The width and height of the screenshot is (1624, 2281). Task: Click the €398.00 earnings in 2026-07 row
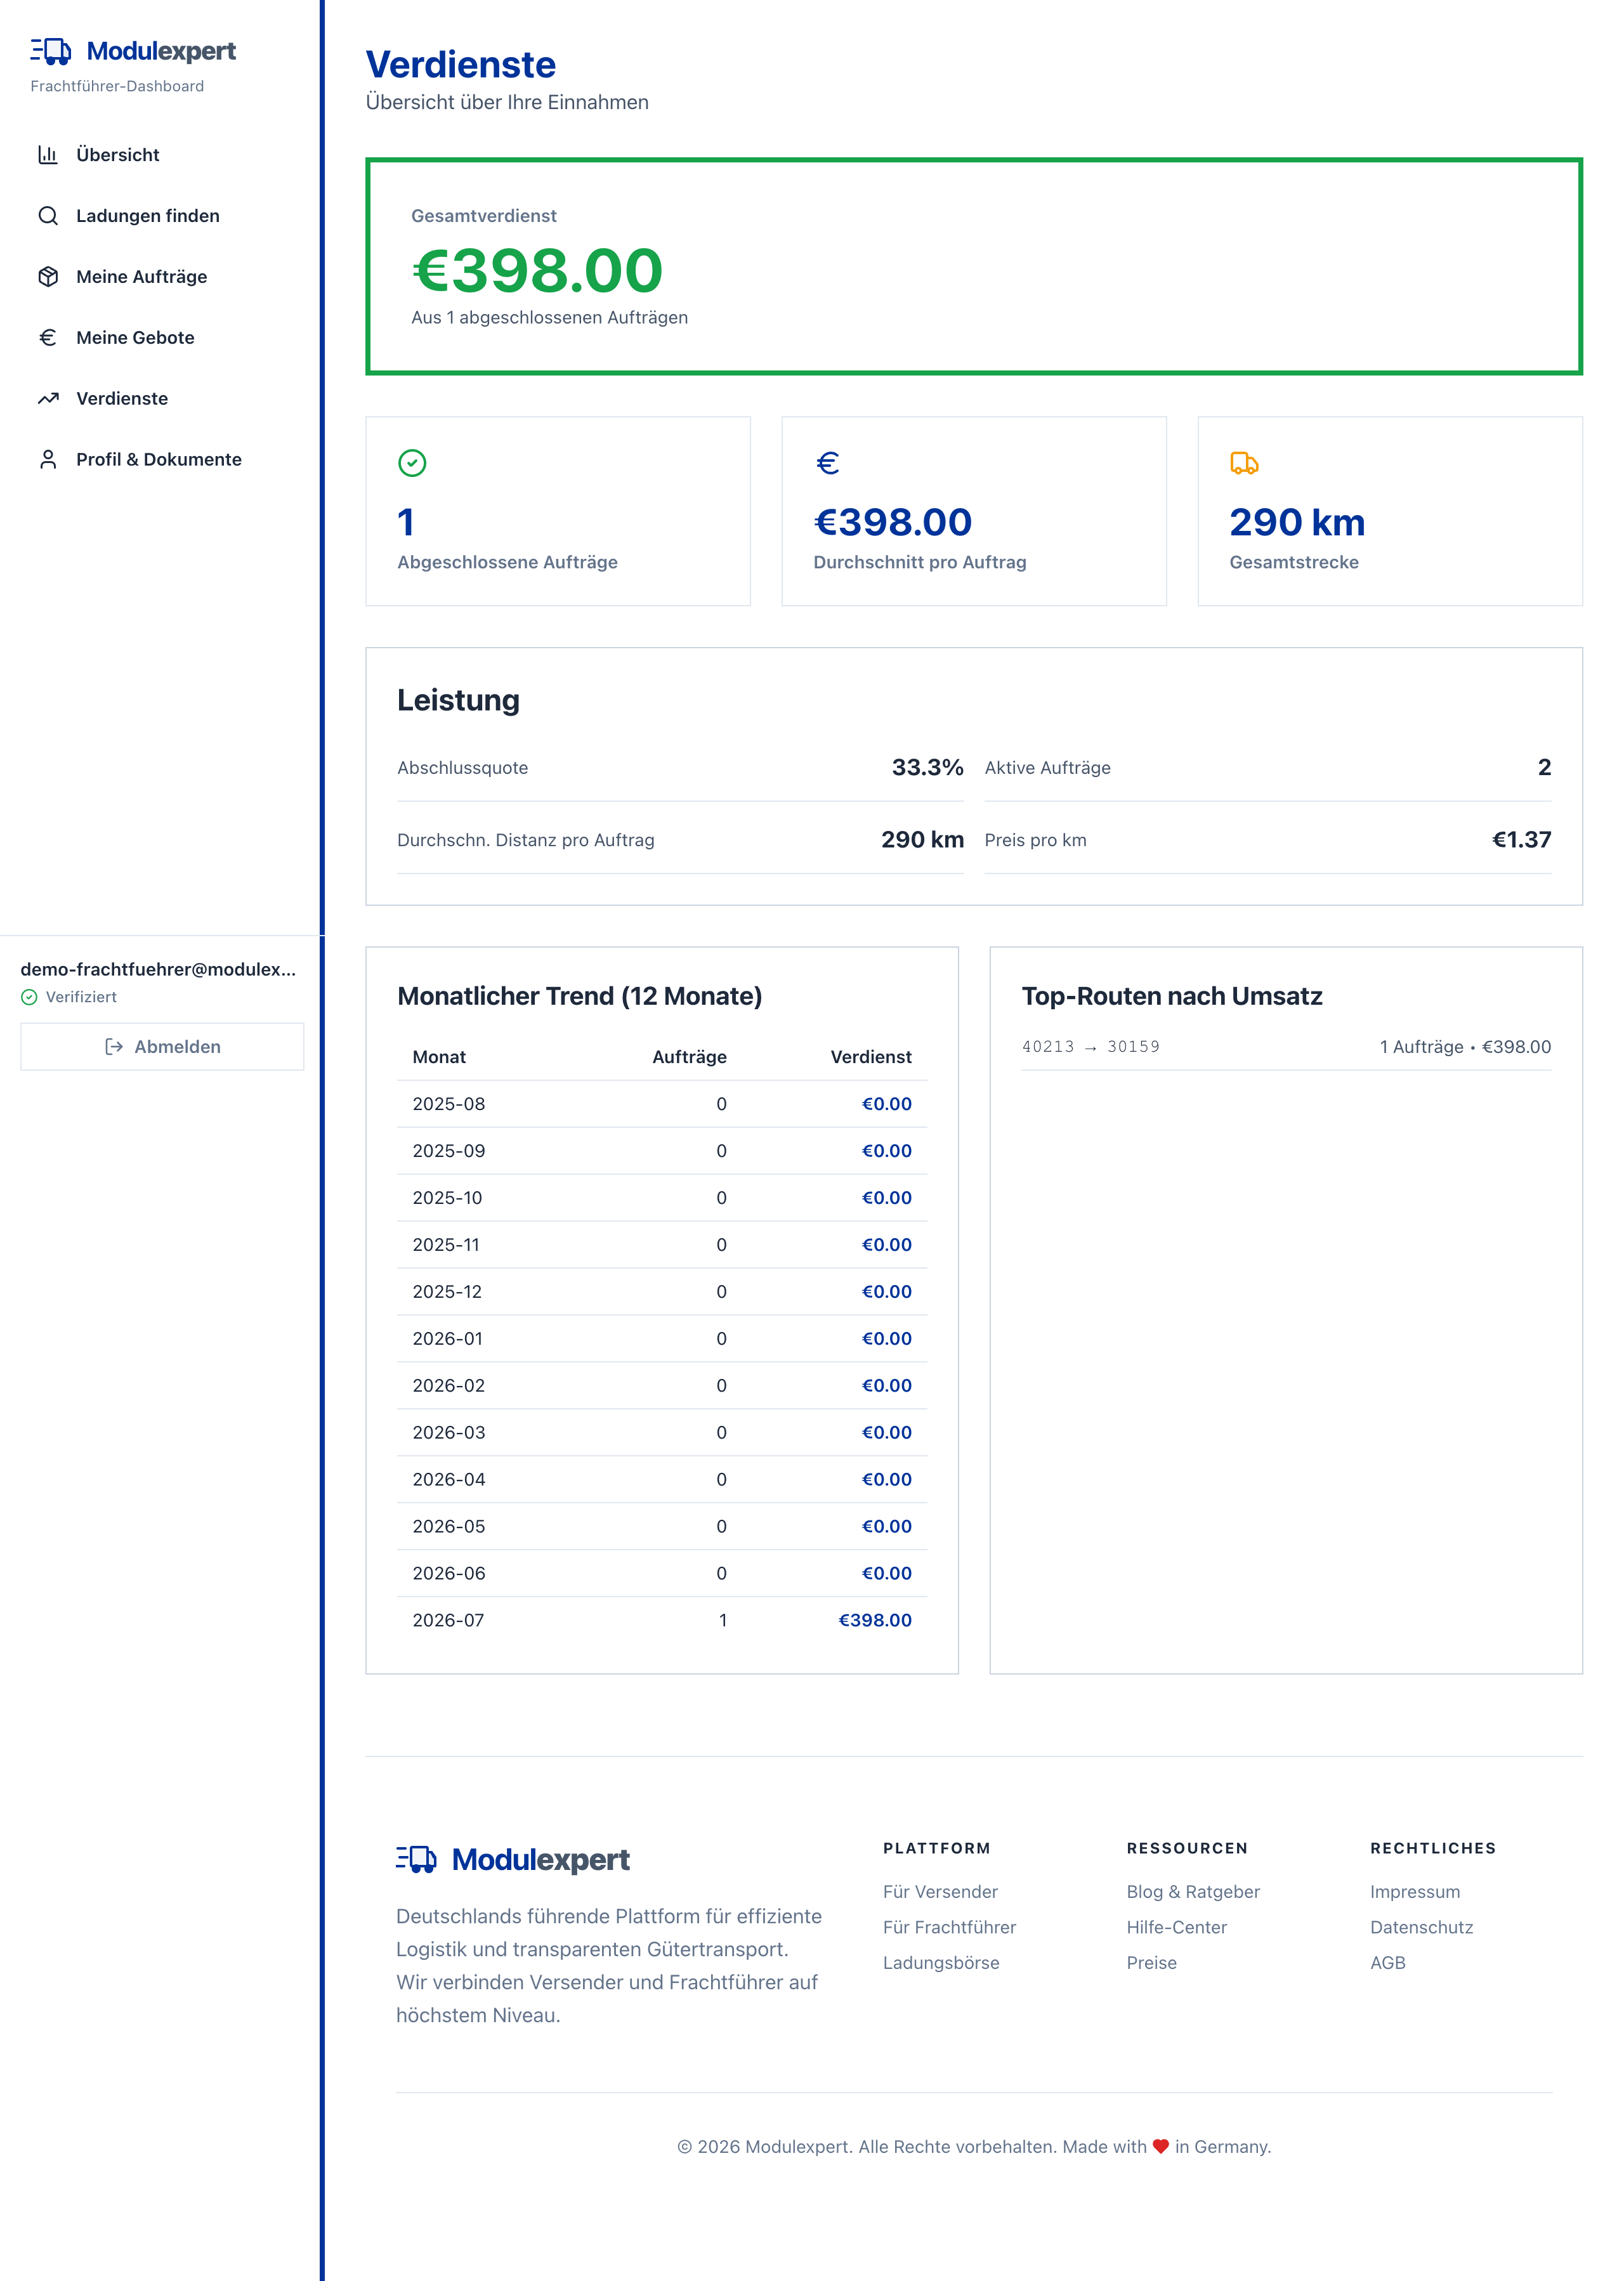coord(875,1620)
